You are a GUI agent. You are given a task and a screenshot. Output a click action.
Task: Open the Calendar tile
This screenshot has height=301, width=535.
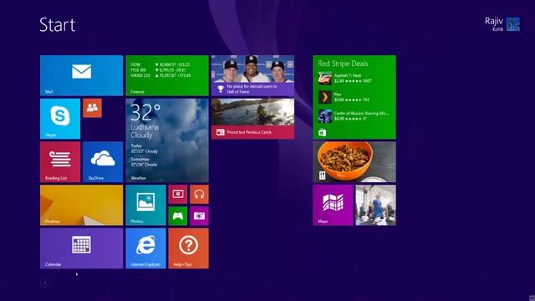82,248
